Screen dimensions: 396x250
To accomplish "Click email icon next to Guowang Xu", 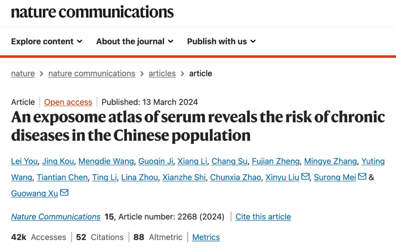I will [64, 193].
